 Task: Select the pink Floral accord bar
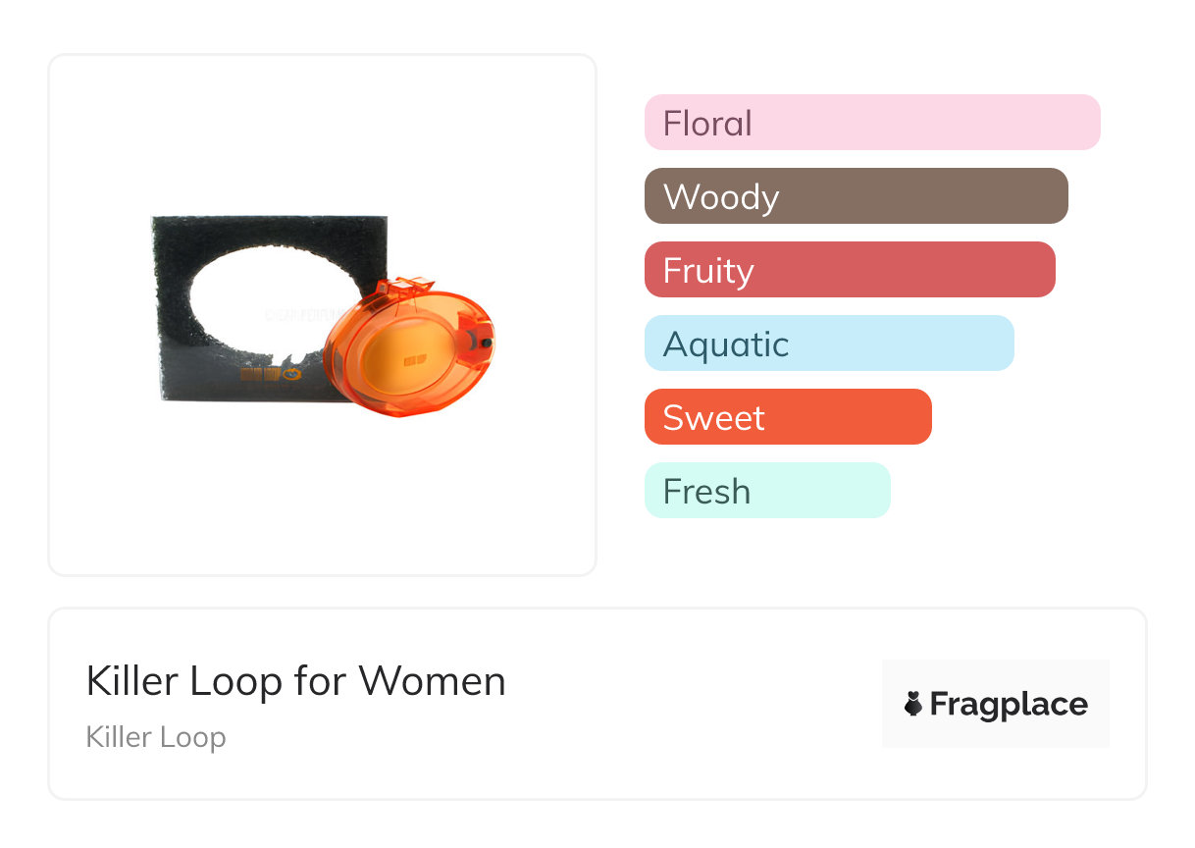click(871, 123)
